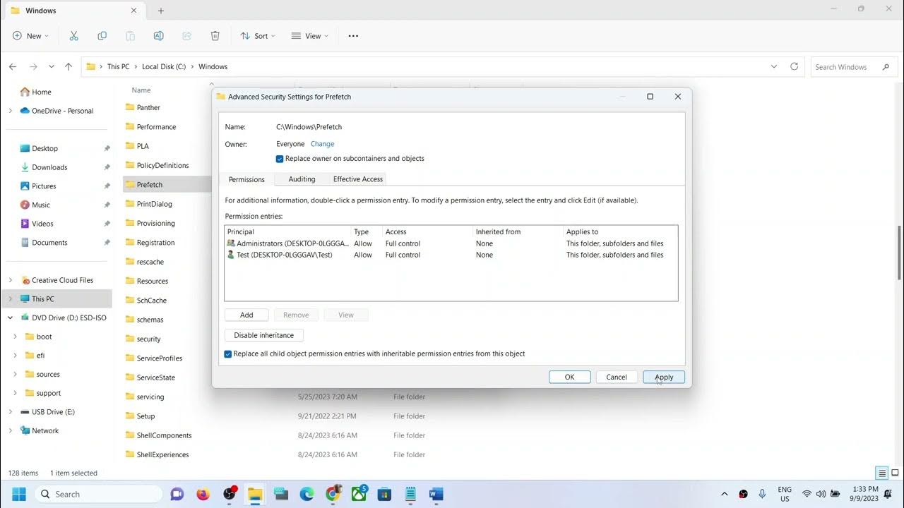Select the Administrators permission entry
Screen dimensions: 904x508
[451, 243]
